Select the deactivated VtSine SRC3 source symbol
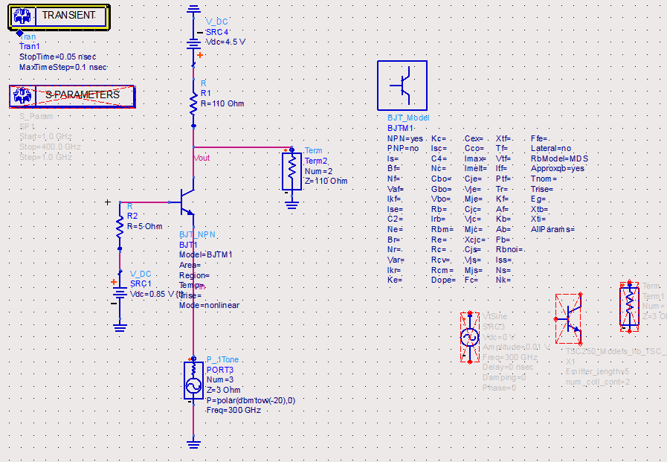 (x=470, y=337)
